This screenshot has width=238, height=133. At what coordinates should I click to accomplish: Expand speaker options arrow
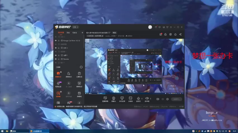[151, 99]
